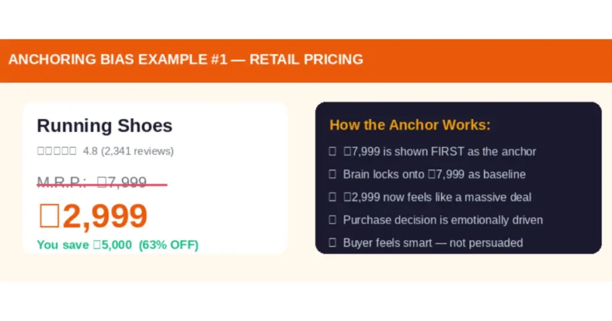The image size is (612, 321).
Task: Click the bullet icon beside "Buyer feels smart"
Action: pos(332,242)
